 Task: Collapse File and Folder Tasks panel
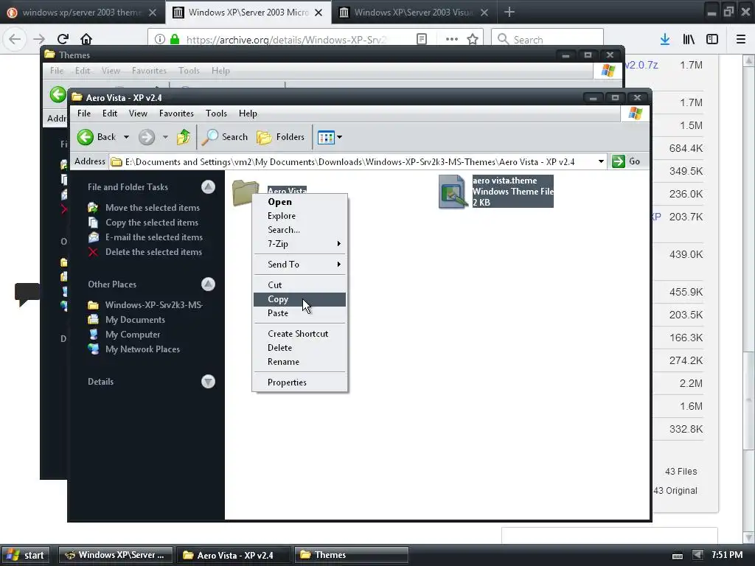208,186
